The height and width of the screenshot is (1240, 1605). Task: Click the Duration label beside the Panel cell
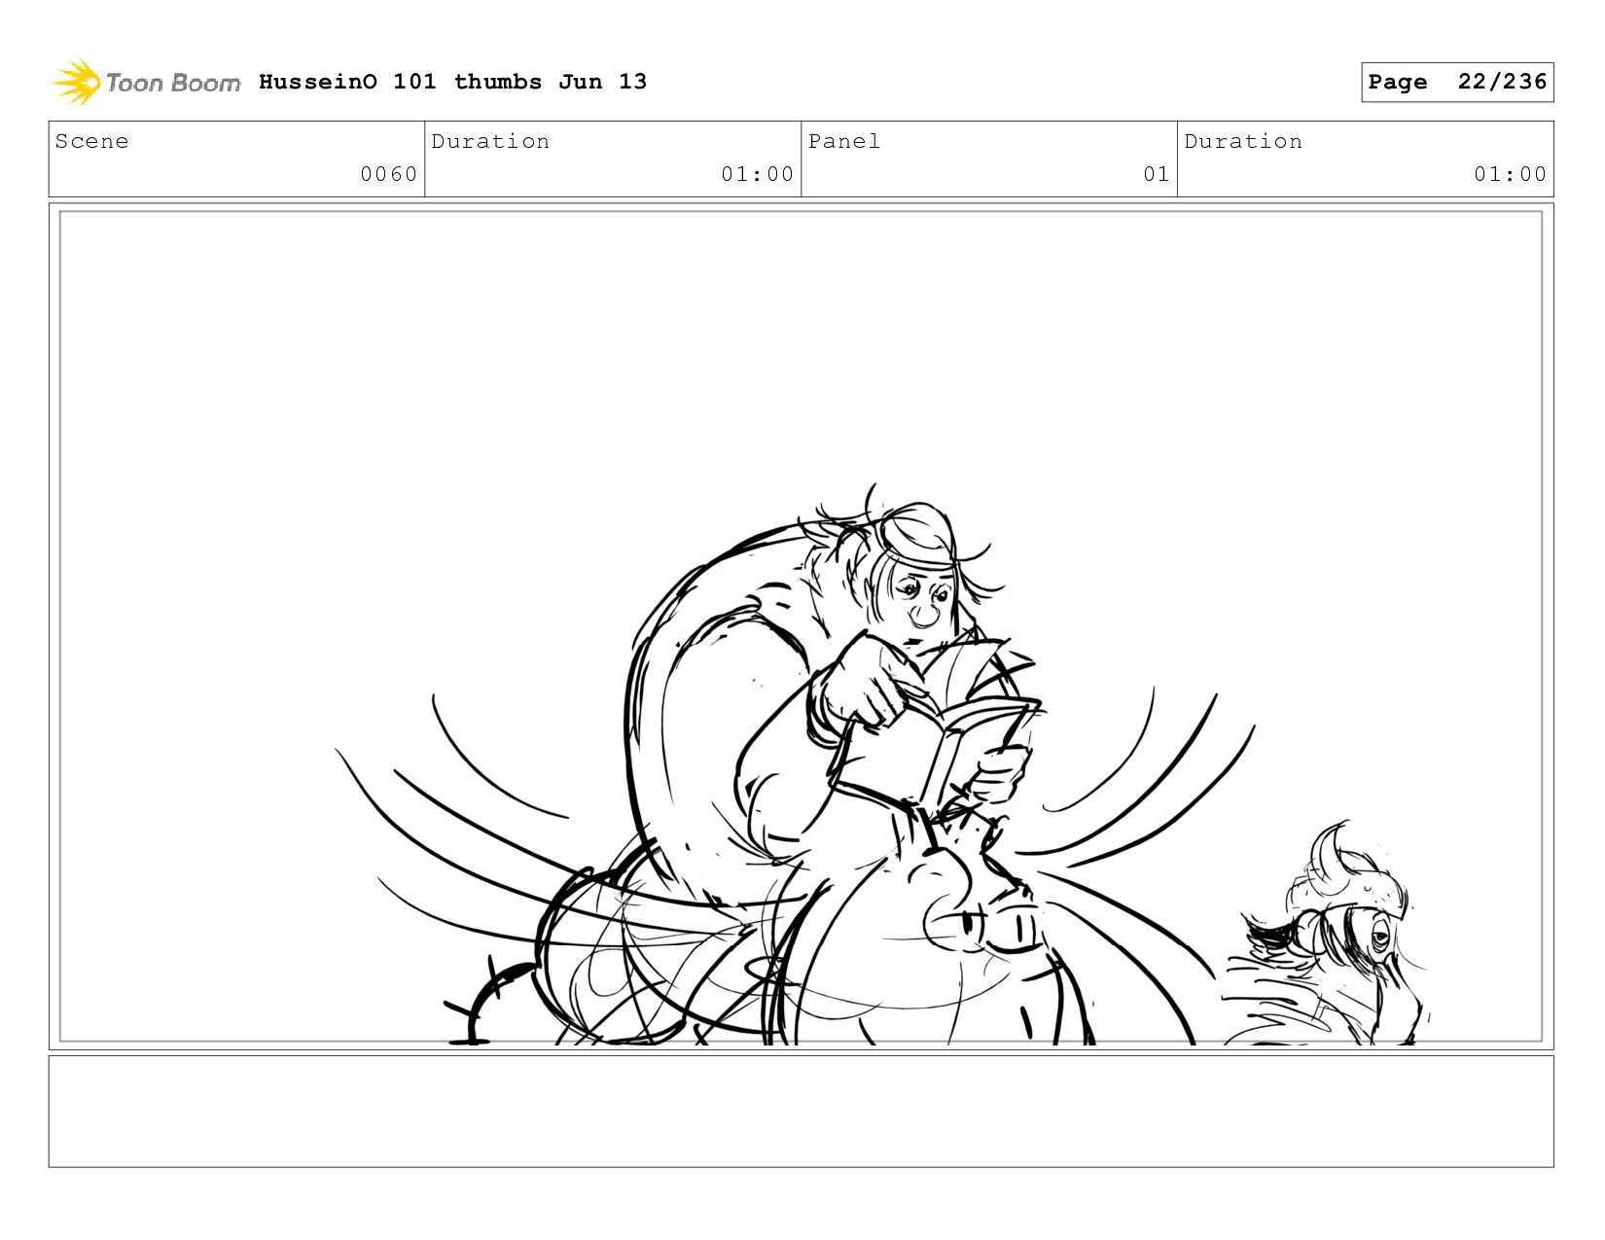click(1243, 141)
